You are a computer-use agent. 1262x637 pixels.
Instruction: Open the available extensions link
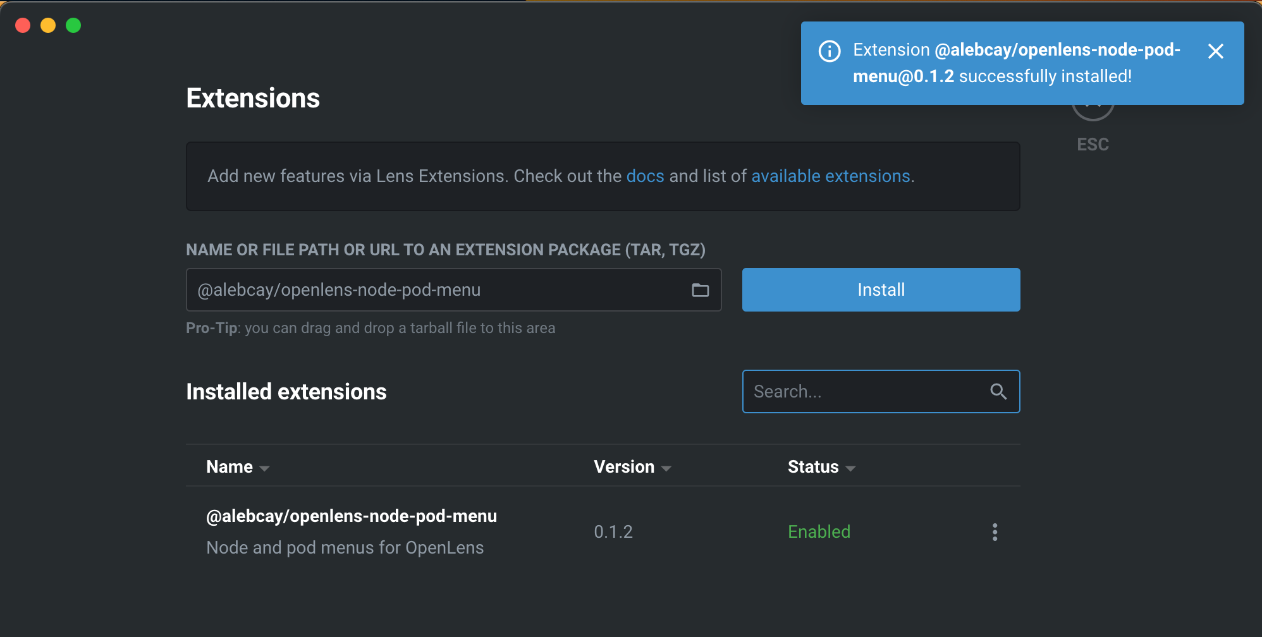830,176
